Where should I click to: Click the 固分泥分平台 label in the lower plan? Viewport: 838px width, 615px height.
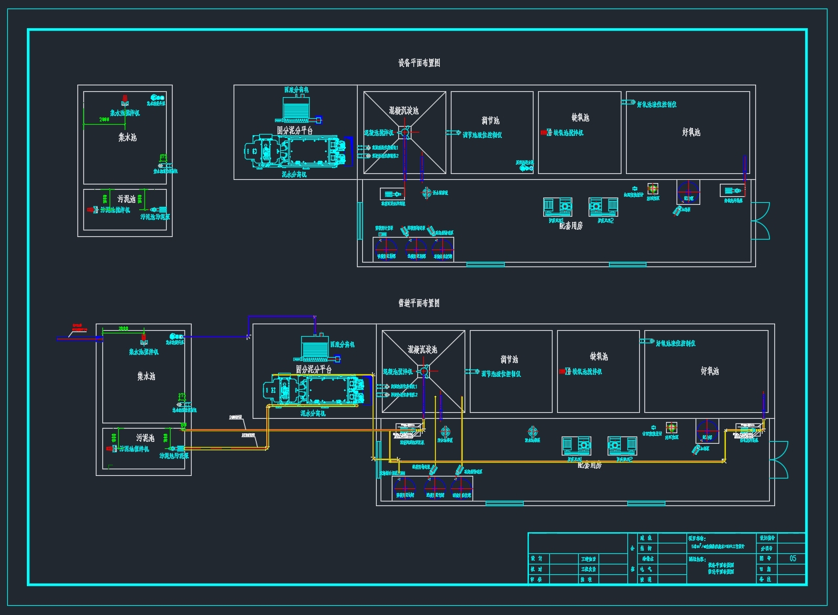(313, 370)
